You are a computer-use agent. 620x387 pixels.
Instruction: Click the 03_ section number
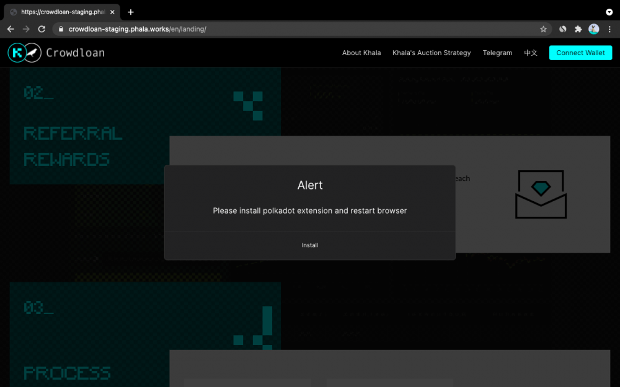[x=38, y=308]
